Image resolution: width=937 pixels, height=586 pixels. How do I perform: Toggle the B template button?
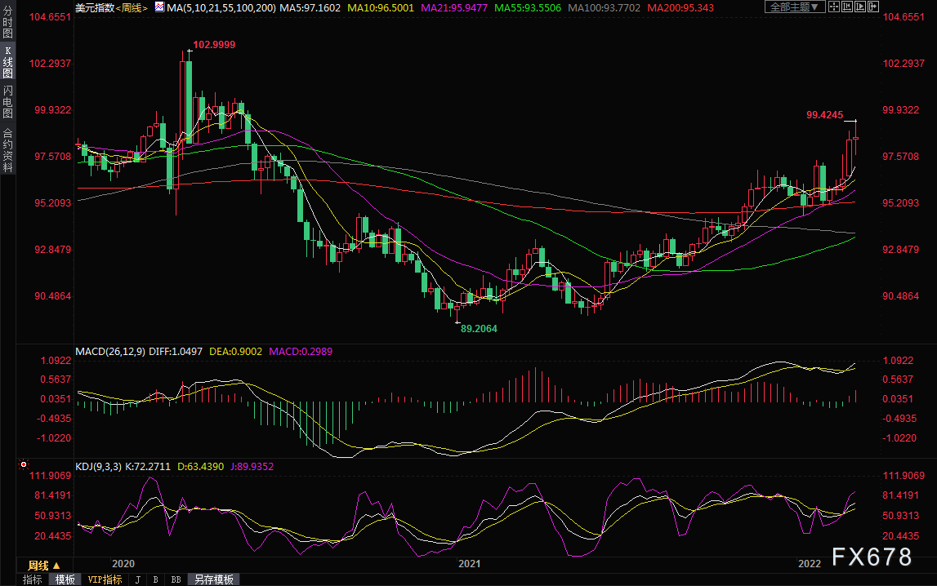point(155,579)
